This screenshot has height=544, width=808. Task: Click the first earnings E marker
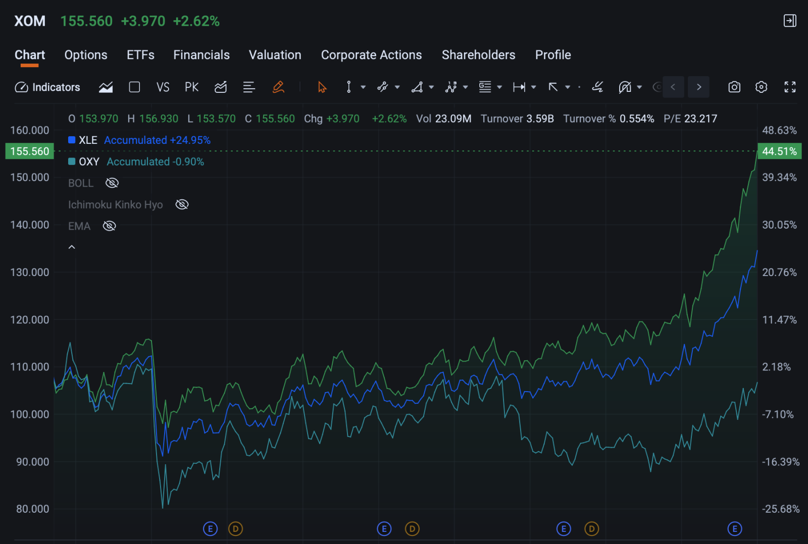click(210, 529)
